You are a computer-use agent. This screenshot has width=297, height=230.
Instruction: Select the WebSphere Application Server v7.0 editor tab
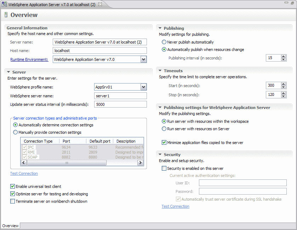click(52, 4)
